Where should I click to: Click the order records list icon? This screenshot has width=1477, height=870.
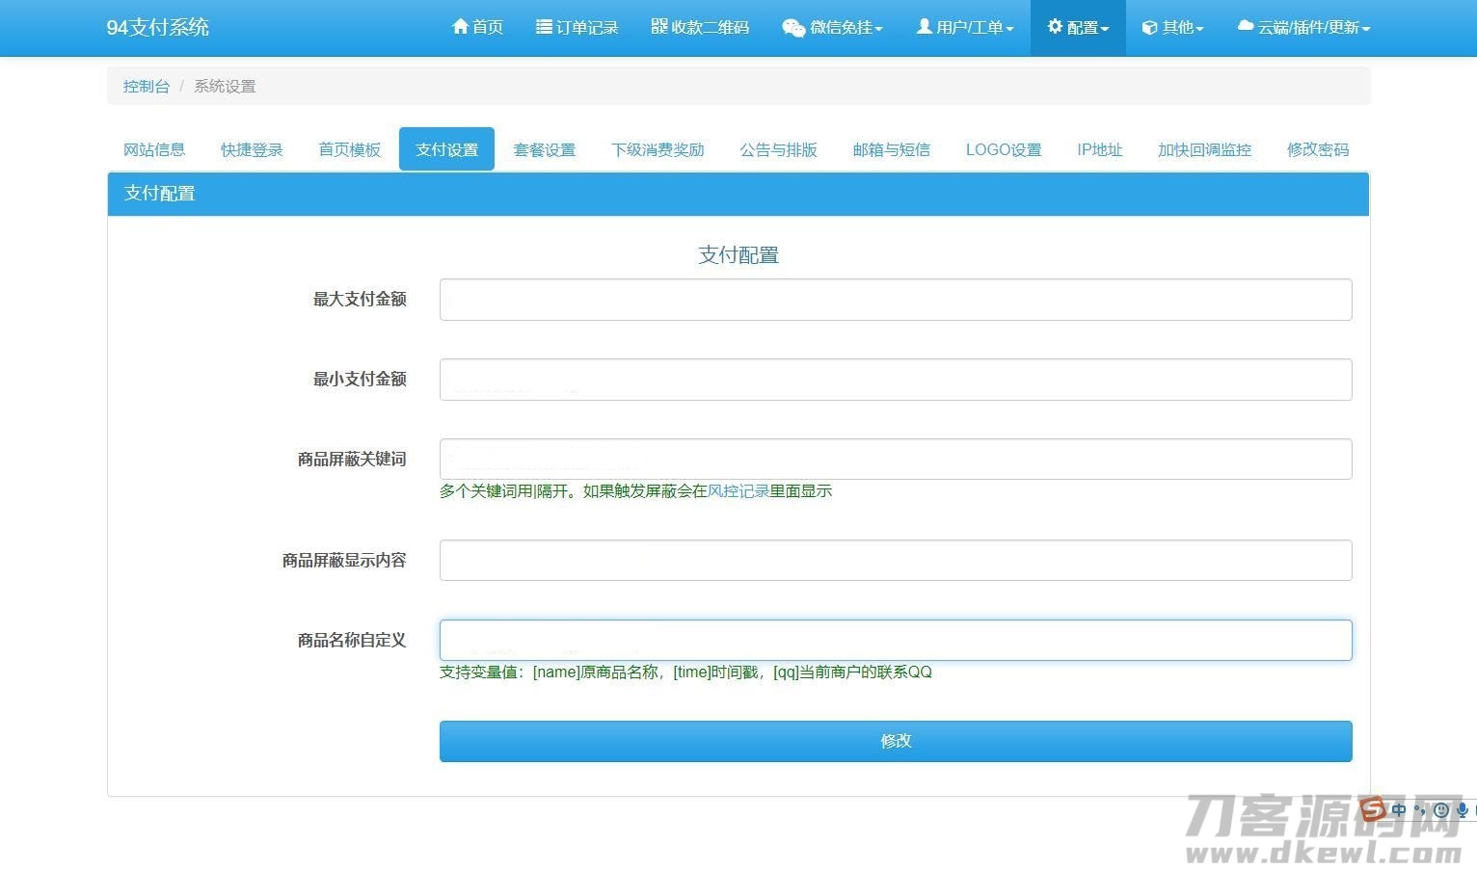(544, 27)
